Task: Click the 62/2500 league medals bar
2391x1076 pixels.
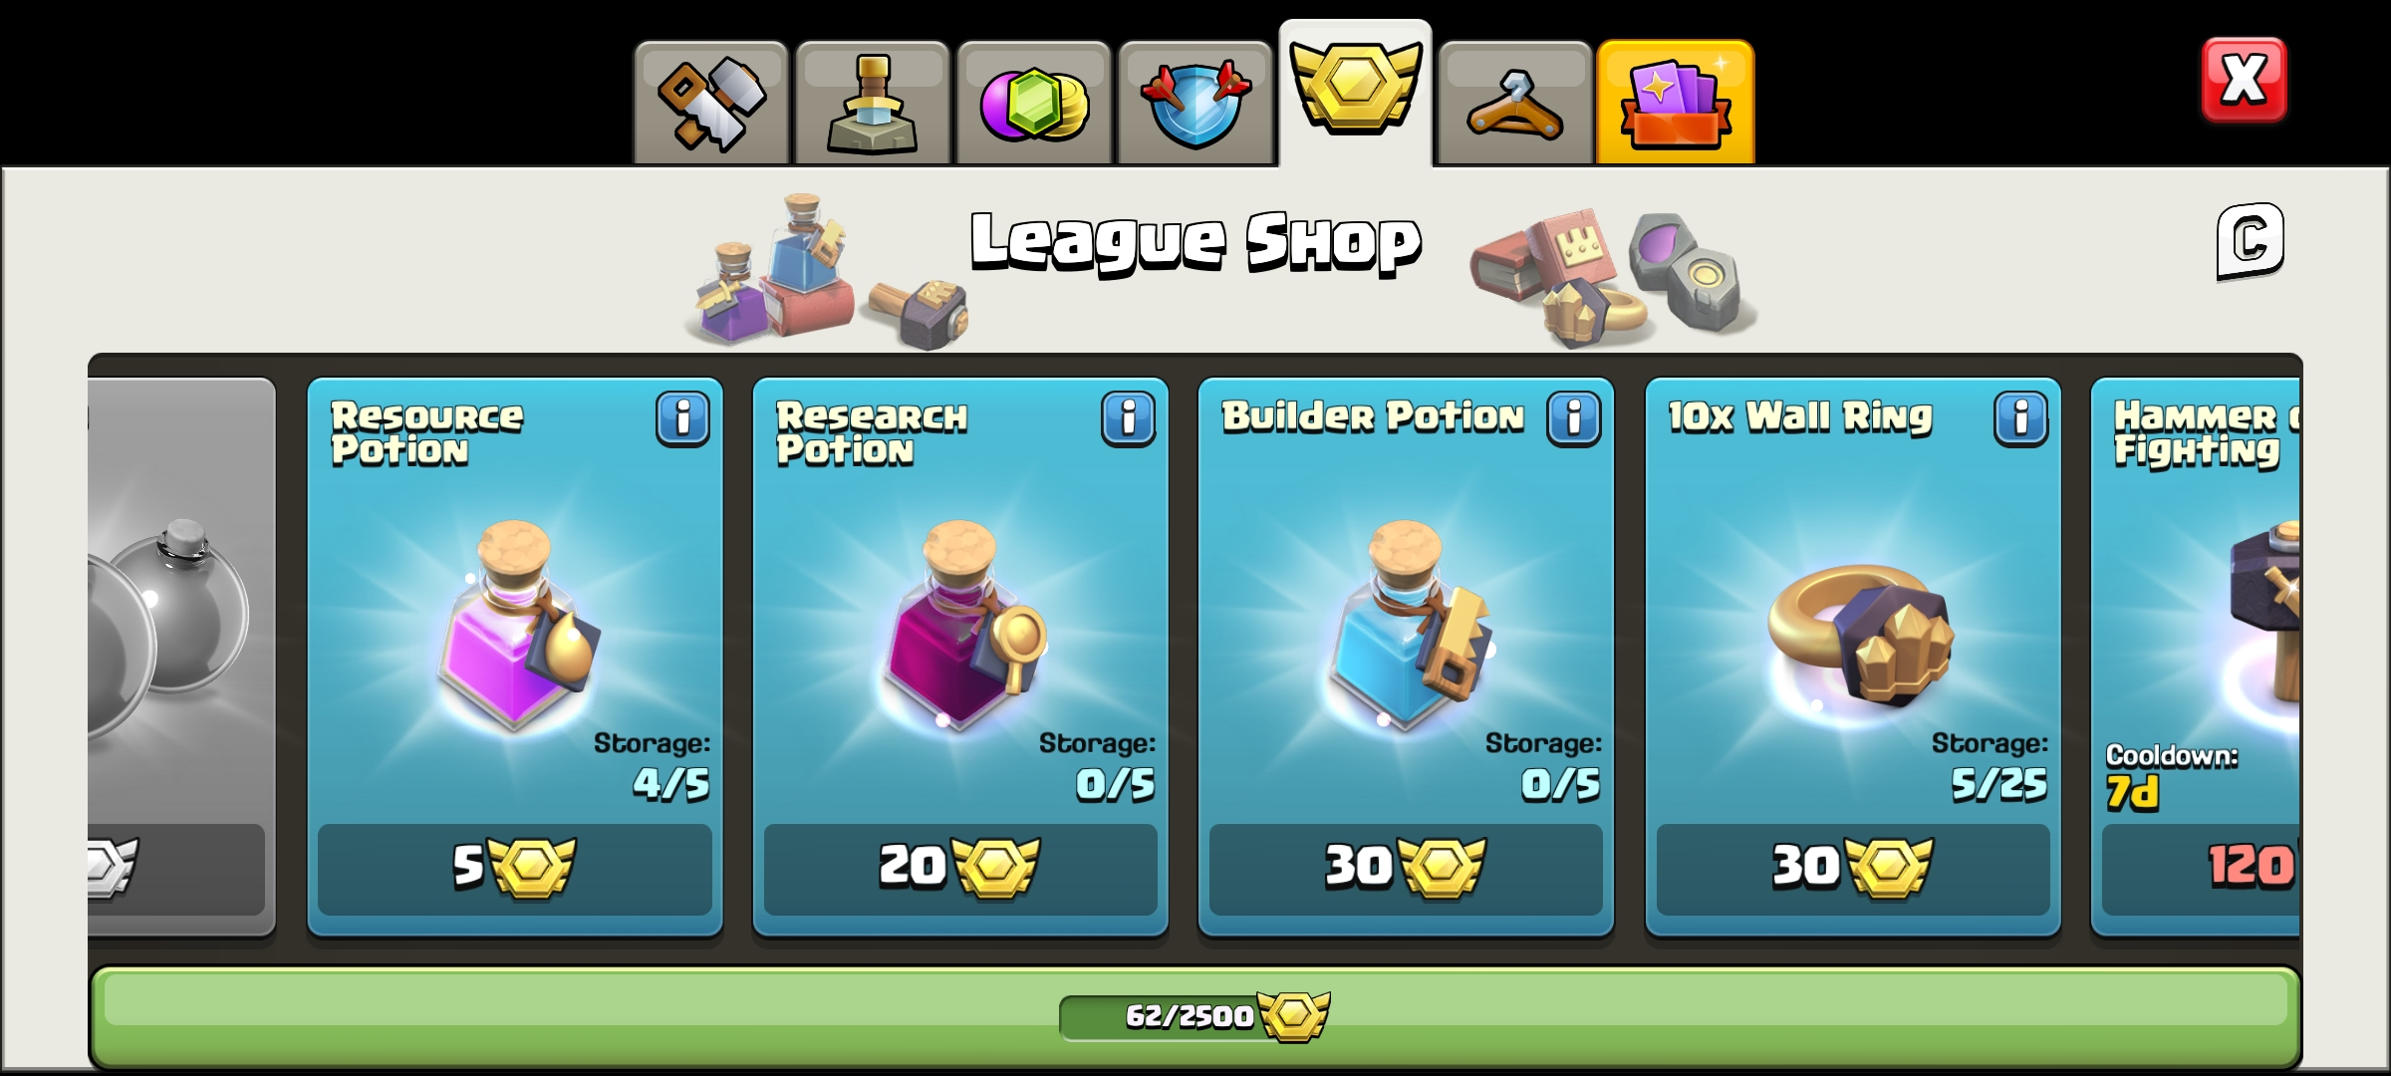Action: [x=1195, y=1016]
